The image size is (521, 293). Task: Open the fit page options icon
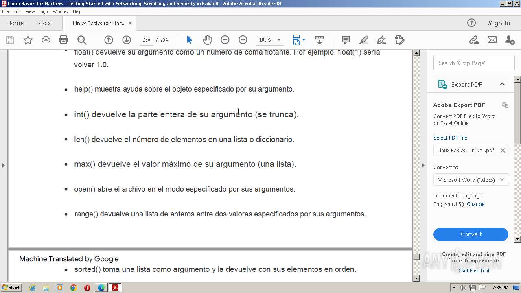point(299,40)
